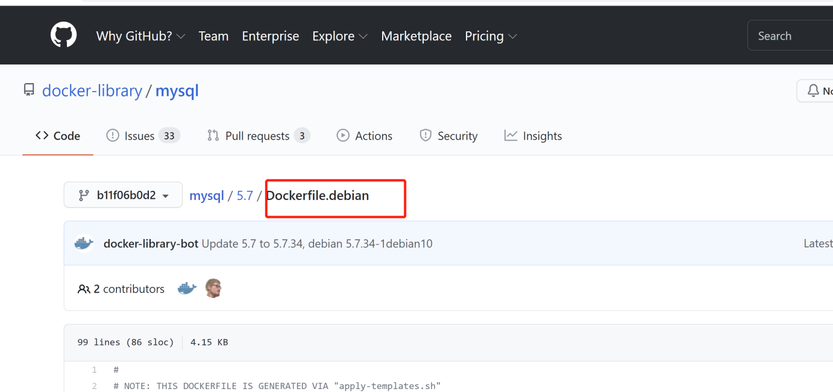
Task: Open the Team page link
Action: point(213,36)
